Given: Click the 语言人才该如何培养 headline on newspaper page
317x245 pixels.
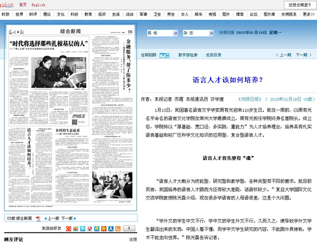Looking at the screenshot, I should (x=31, y=145).
